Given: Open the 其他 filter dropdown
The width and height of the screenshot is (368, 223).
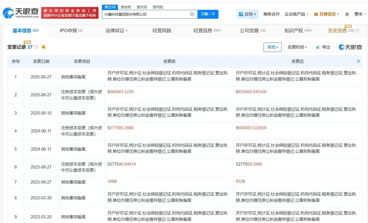Looking at the screenshot, I should click(x=273, y=47).
